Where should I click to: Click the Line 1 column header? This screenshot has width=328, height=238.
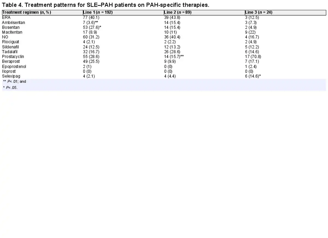coord(98,12)
